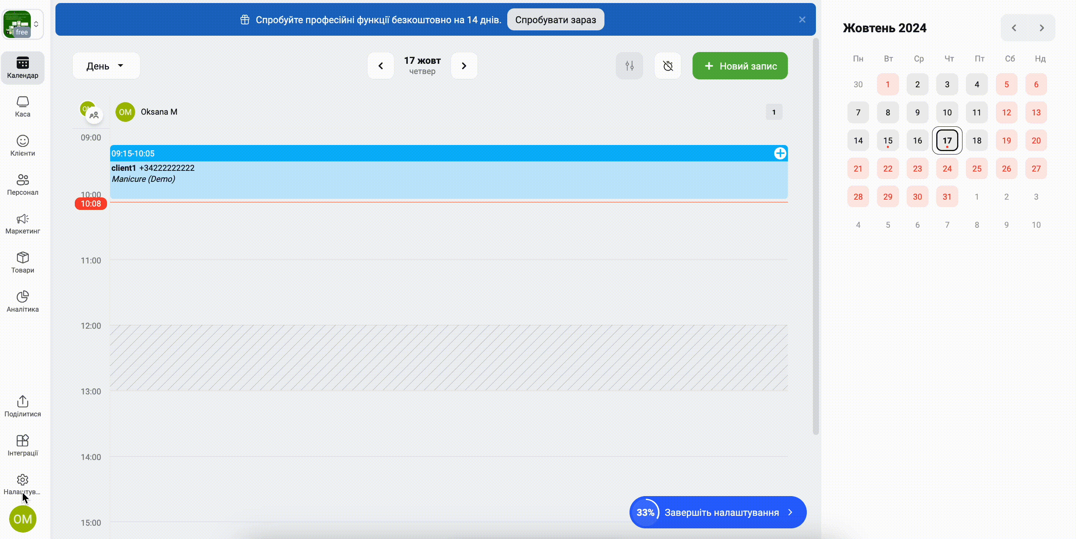Open the Інтеграції integrations section

22,446
